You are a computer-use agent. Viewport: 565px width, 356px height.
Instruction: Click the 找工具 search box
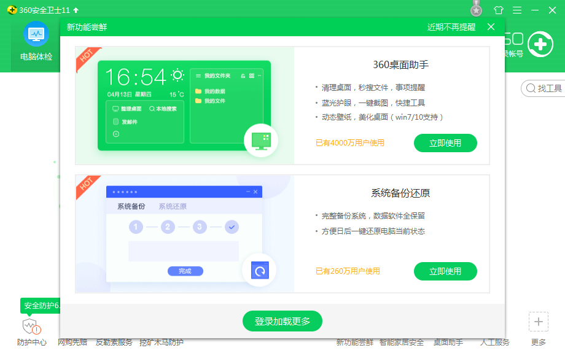544,88
